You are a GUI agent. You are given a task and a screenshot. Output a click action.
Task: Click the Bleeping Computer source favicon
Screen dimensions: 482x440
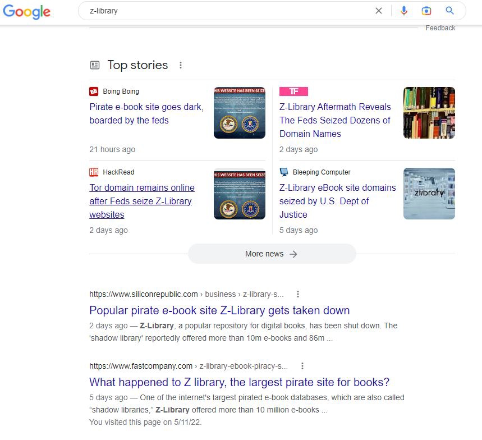point(283,172)
